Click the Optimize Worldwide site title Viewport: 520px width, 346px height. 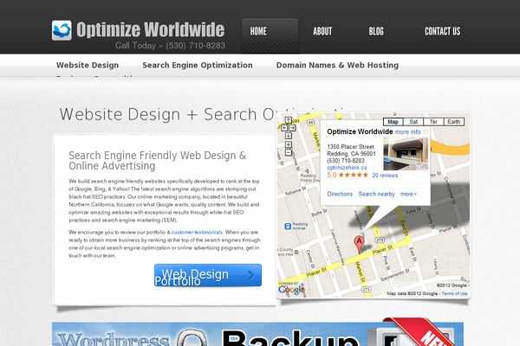pyautogui.click(x=151, y=29)
